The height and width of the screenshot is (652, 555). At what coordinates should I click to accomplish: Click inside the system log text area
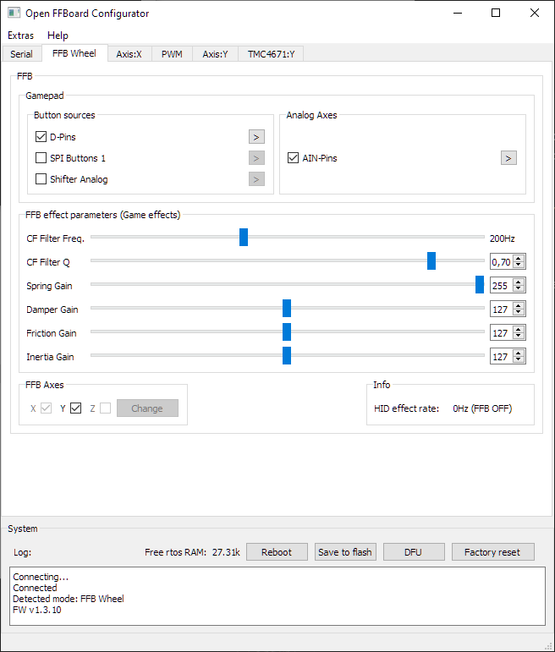coord(277,596)
